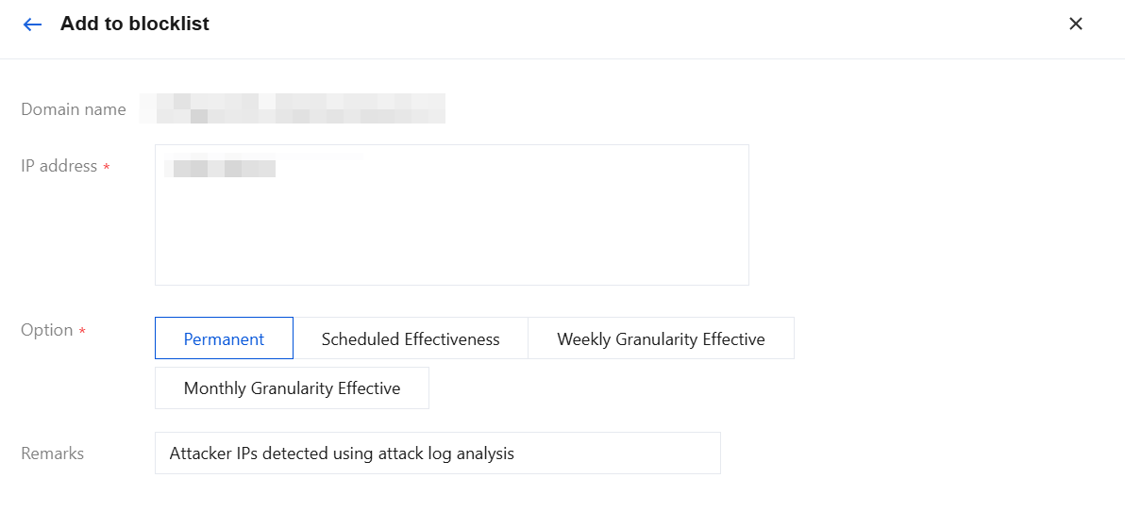This screenshot has height=511, width=1125.
Task: Click the back arrow beside Add to blocklist
Action: coord(33,25)
